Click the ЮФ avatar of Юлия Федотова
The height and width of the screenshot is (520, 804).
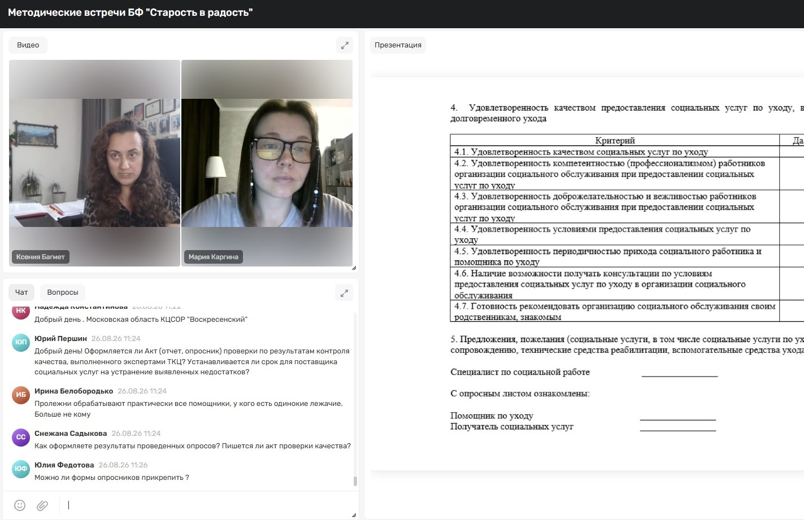[x=21, y=469]
